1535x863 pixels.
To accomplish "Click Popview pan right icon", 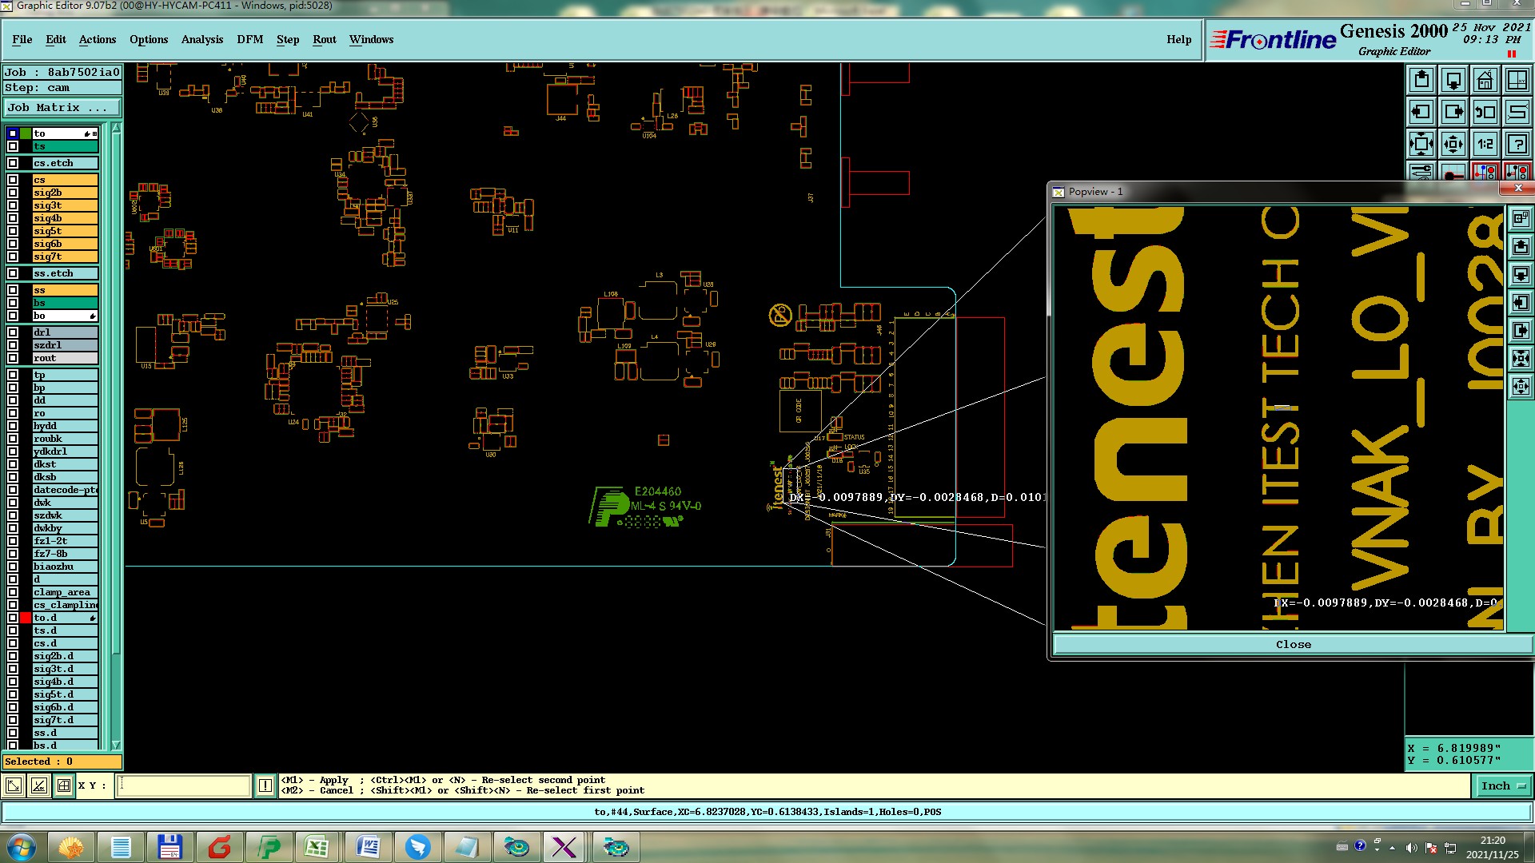I will (1521, 330).
